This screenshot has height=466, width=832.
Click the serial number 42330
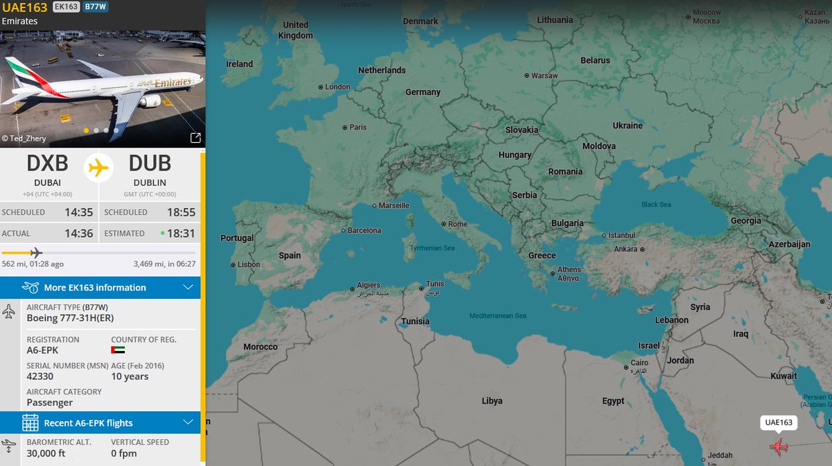coord(40,377)
